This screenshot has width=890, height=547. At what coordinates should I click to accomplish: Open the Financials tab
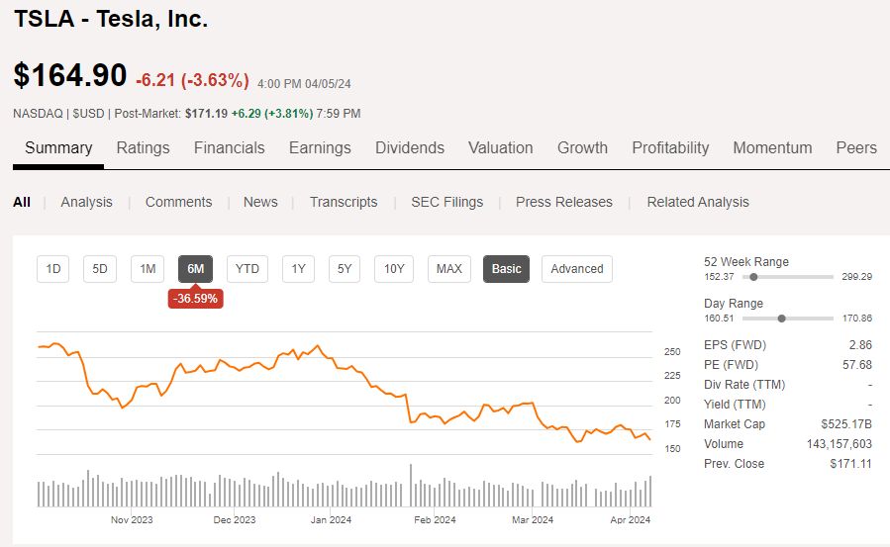pyautogui.click(x=229, y=148)
